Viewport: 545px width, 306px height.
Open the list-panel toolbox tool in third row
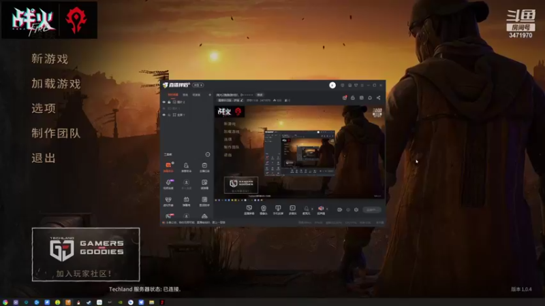pos(204,201)
